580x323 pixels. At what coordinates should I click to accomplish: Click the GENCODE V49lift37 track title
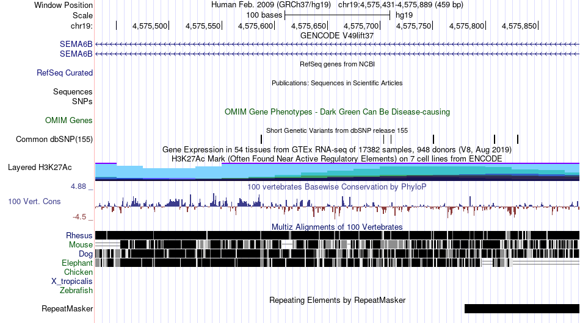(337, 36)
